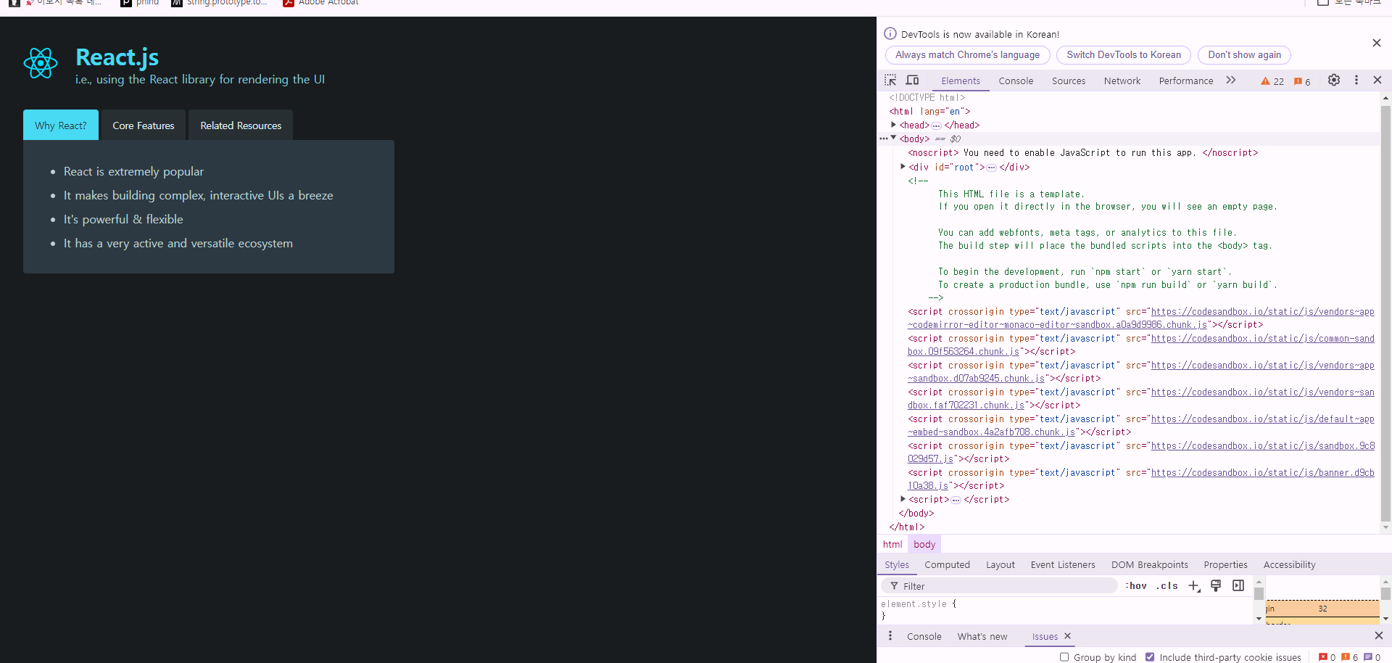Viewport: 1392px width, 663px height.
Task: Toggle the rendering emulations paintbrush icon
Action: tap(1216, 585)
